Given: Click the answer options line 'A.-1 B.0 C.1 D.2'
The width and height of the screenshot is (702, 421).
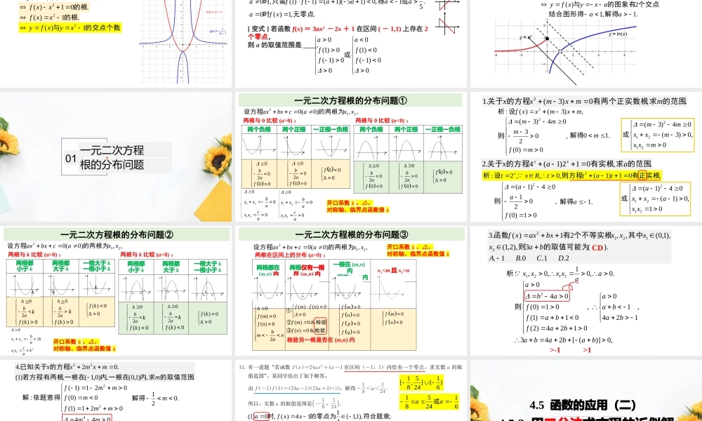Looking at the screenshot, I should click(529, 258).
